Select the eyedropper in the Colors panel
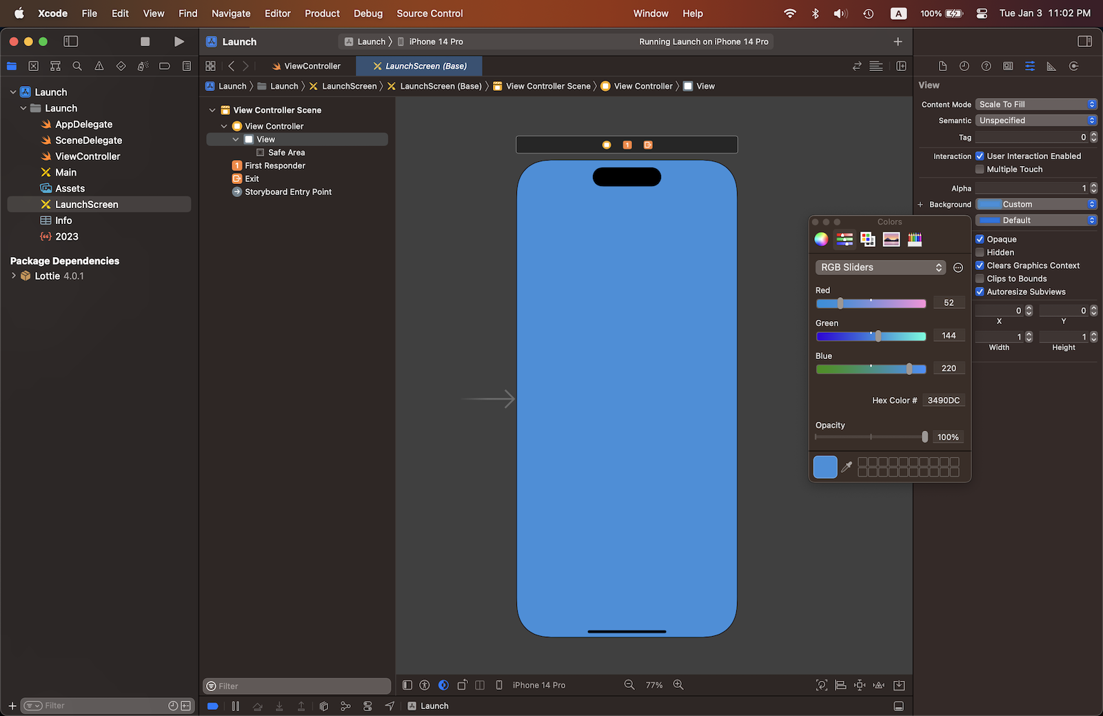 pyautogui.click(x=847, y=467)
